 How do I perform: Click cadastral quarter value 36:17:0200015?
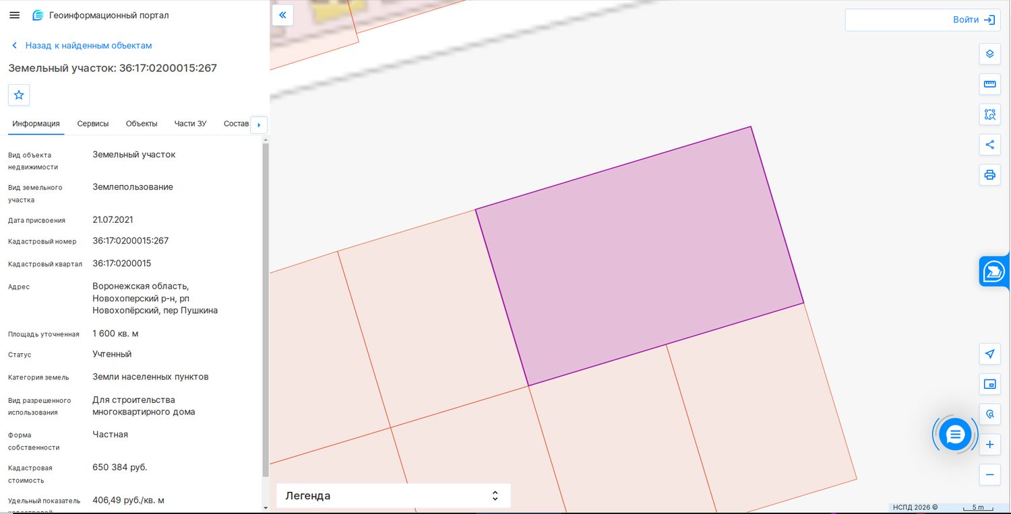[122, 264]
